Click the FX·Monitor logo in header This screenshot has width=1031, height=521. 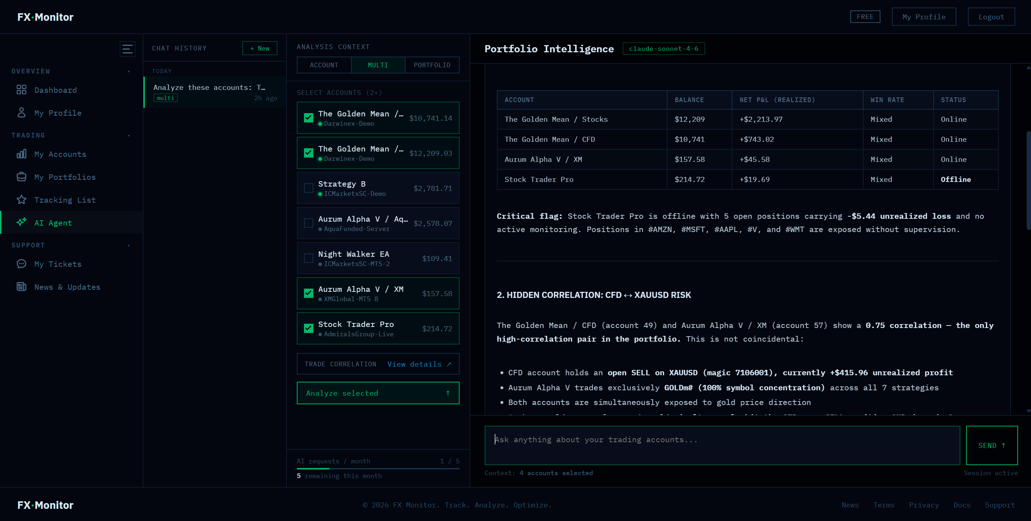pos(45,17)
